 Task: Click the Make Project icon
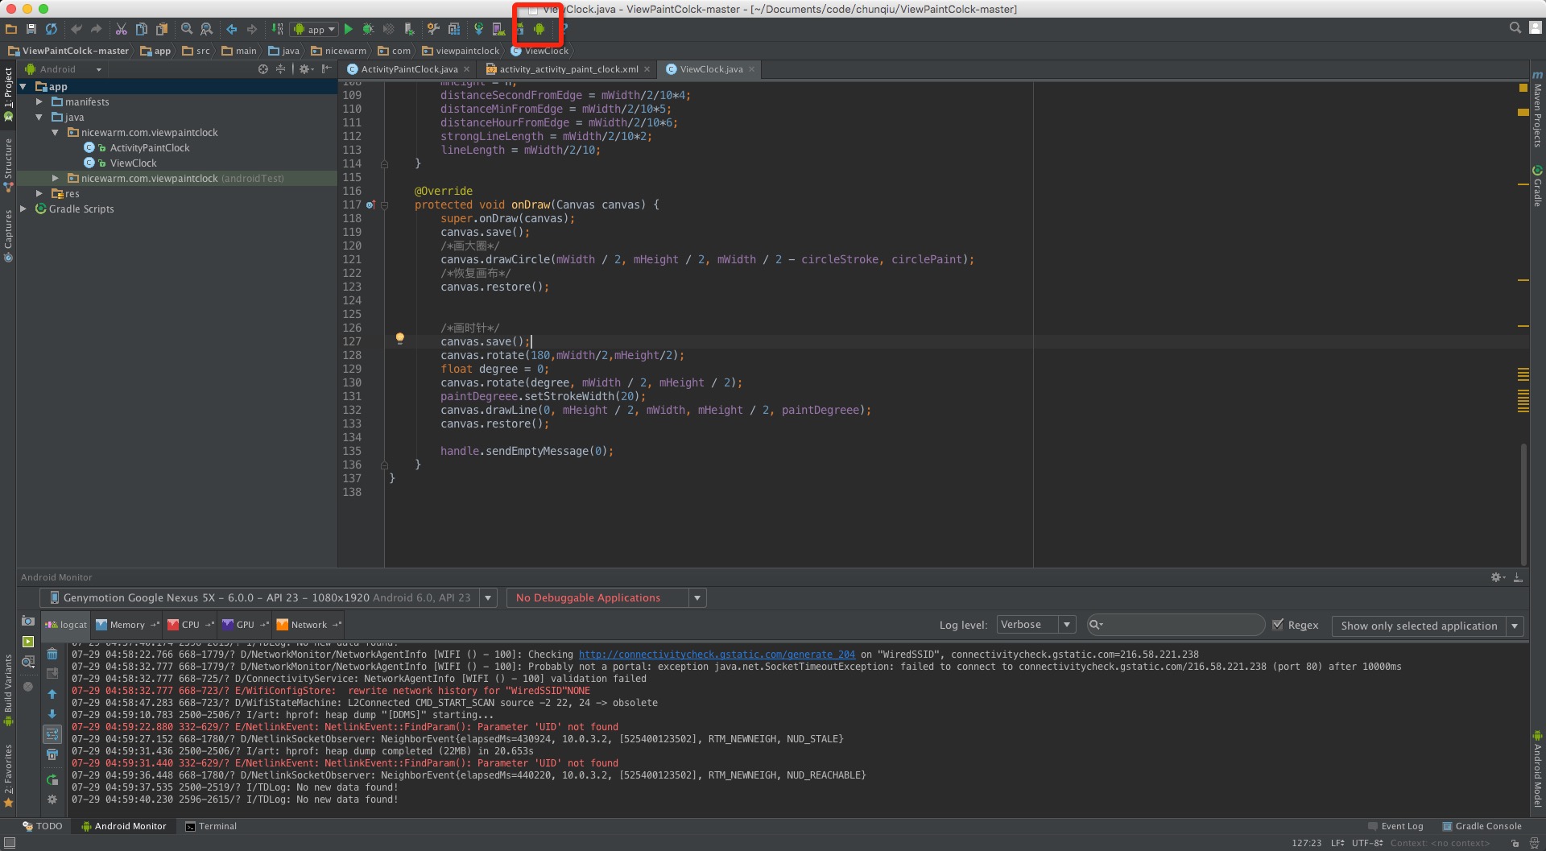[277, 29]
